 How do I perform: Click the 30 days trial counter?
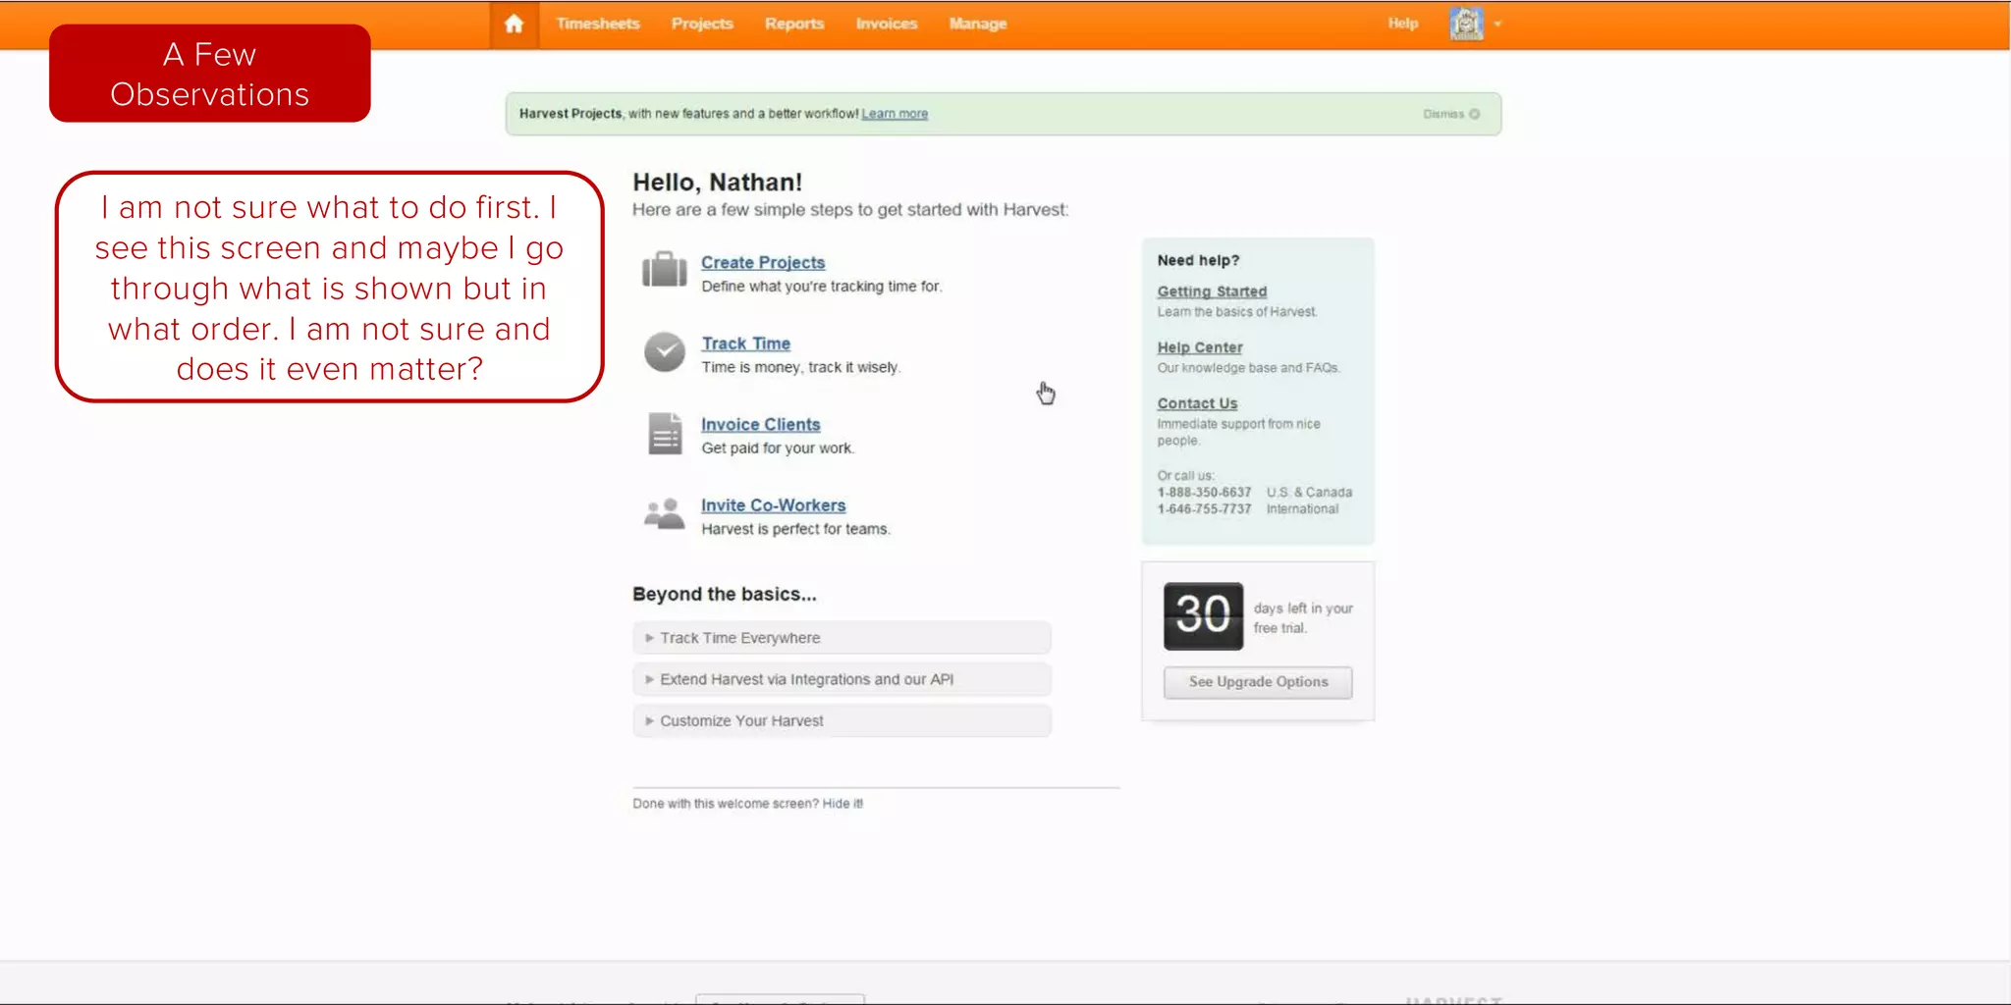click(1203, 616)
